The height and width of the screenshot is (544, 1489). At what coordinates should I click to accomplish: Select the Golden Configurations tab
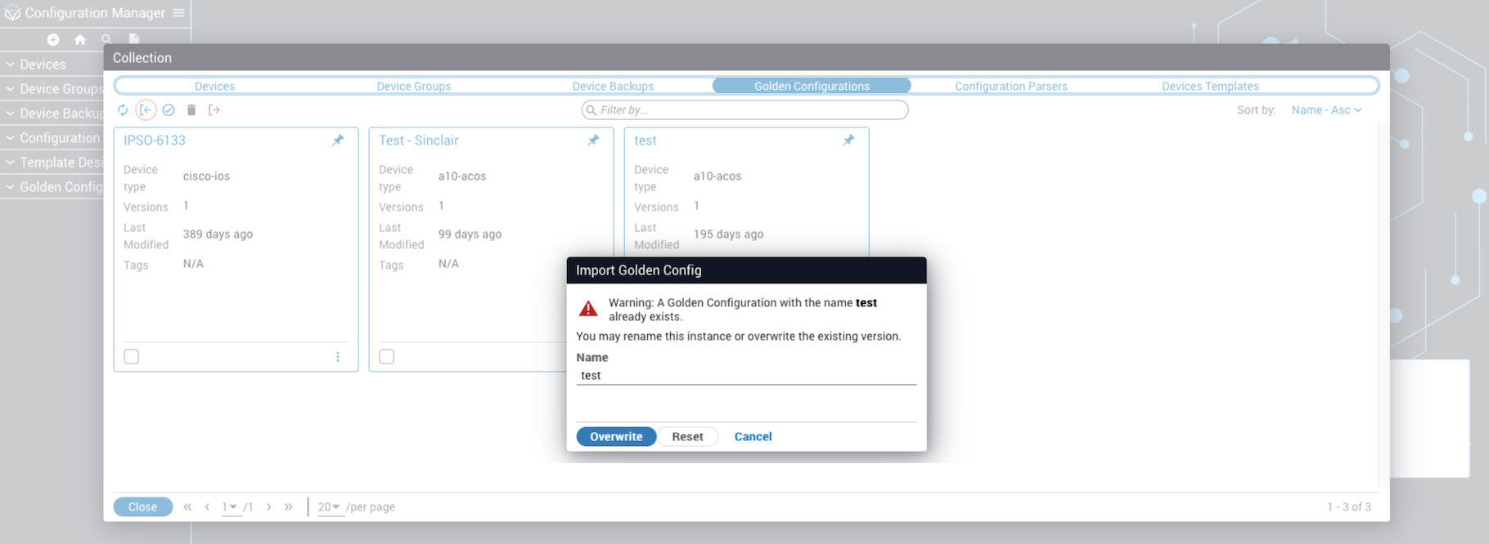[812, 86]
